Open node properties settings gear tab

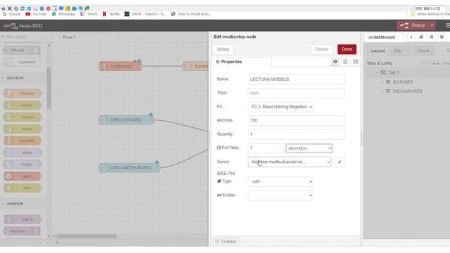pyautogui.click(x=335, y=62)
